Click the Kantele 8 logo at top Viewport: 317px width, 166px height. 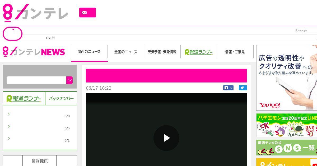tap(35, 12)
